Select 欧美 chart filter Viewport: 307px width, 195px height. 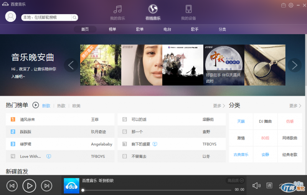pos(76,106)
